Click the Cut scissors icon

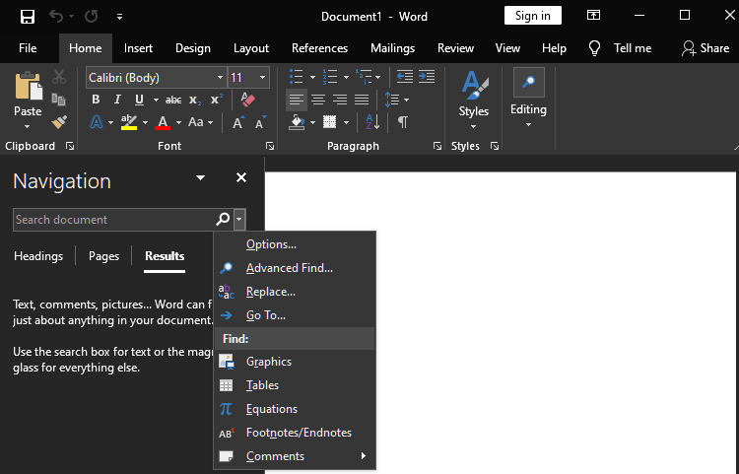[x=59, y=77]
